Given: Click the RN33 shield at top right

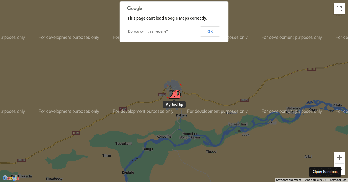Looking at the screenshot, I should pos(311,69).
